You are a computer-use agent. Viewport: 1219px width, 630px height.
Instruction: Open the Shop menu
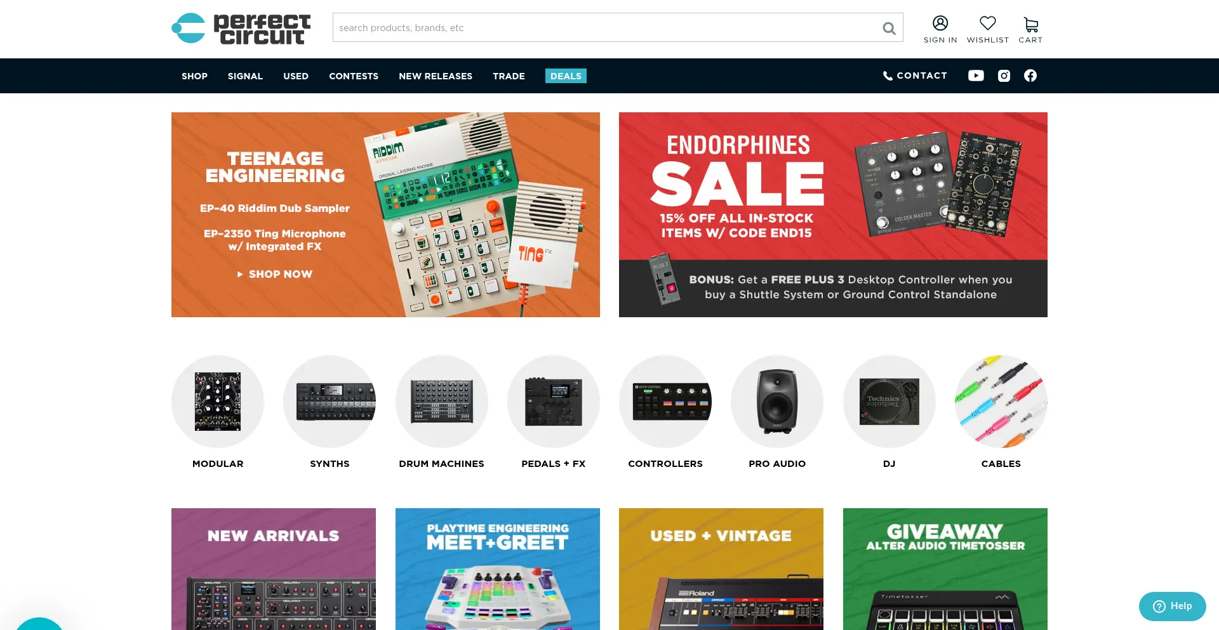pyautogui.click(x=194, y=76)
